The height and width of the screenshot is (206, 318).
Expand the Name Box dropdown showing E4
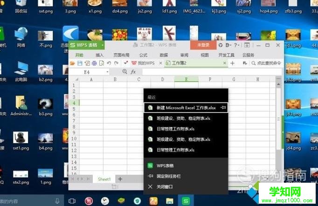pos(107,72)
